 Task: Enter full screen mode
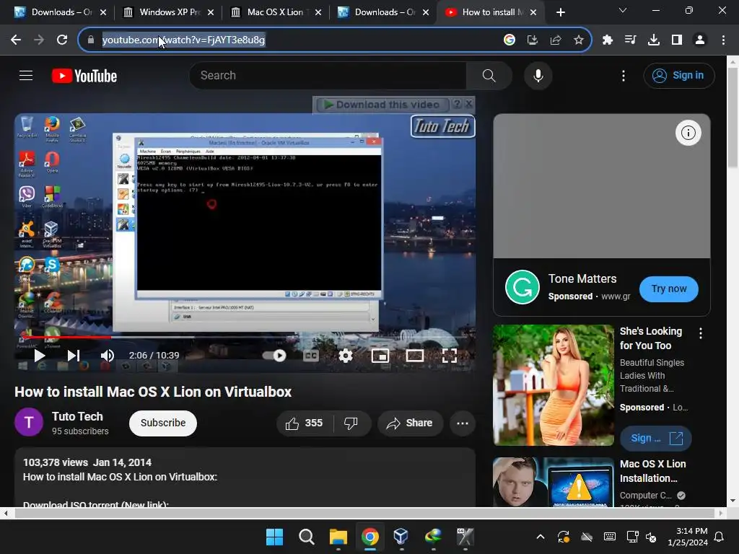[449, 355]
